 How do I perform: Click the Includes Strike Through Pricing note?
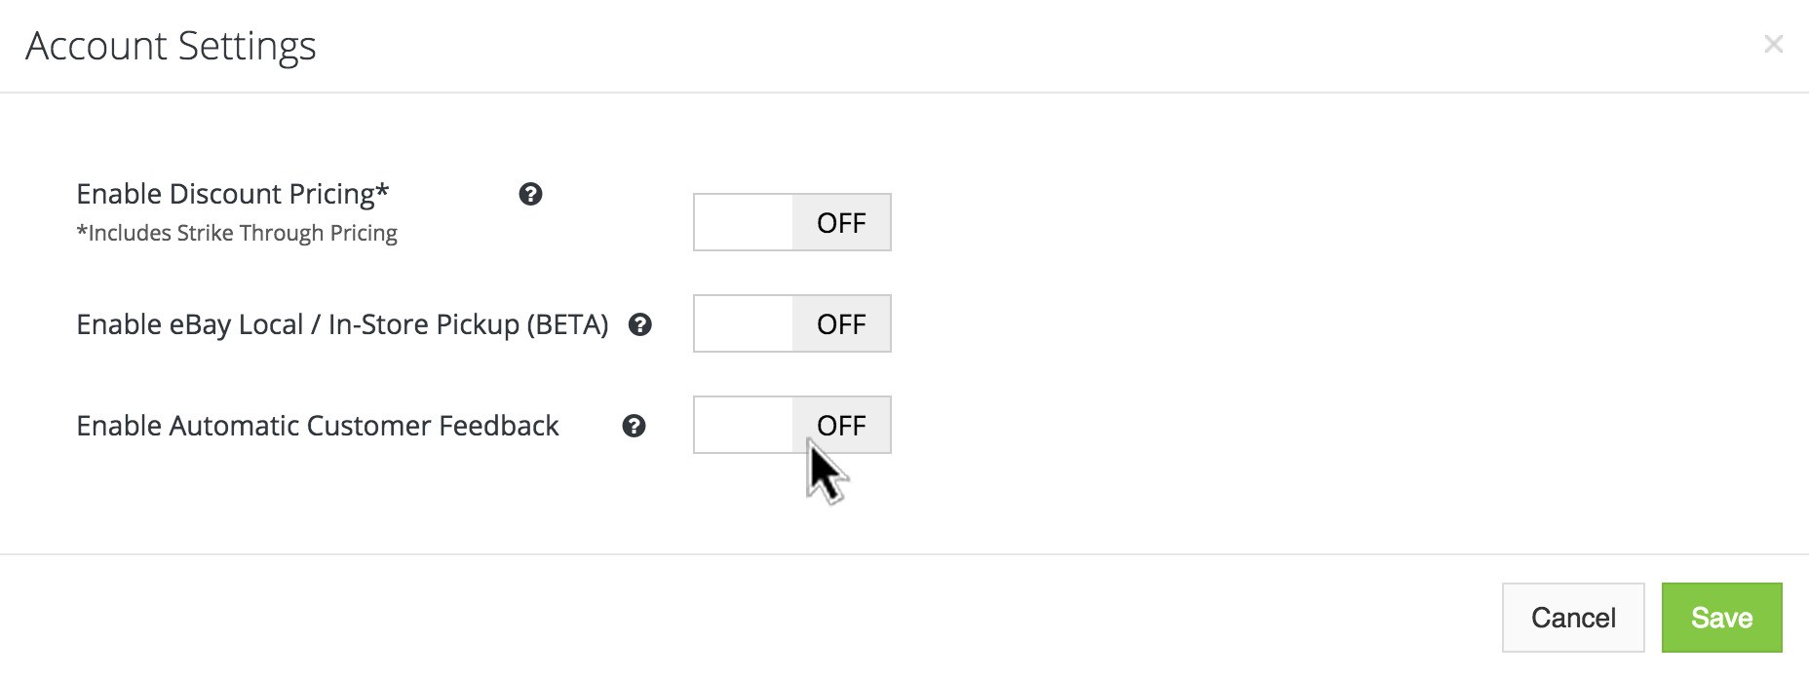click(x=237, y=234)
